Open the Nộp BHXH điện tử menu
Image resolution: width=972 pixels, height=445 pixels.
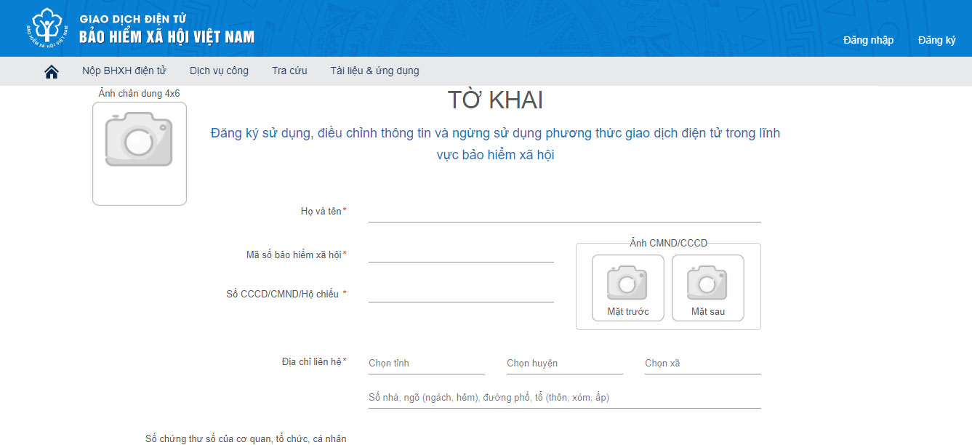124,71
